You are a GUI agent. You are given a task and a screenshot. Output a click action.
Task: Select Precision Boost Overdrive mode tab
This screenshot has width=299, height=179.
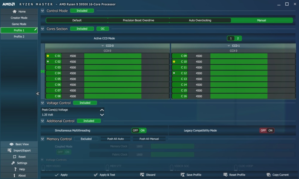[138, 20]
